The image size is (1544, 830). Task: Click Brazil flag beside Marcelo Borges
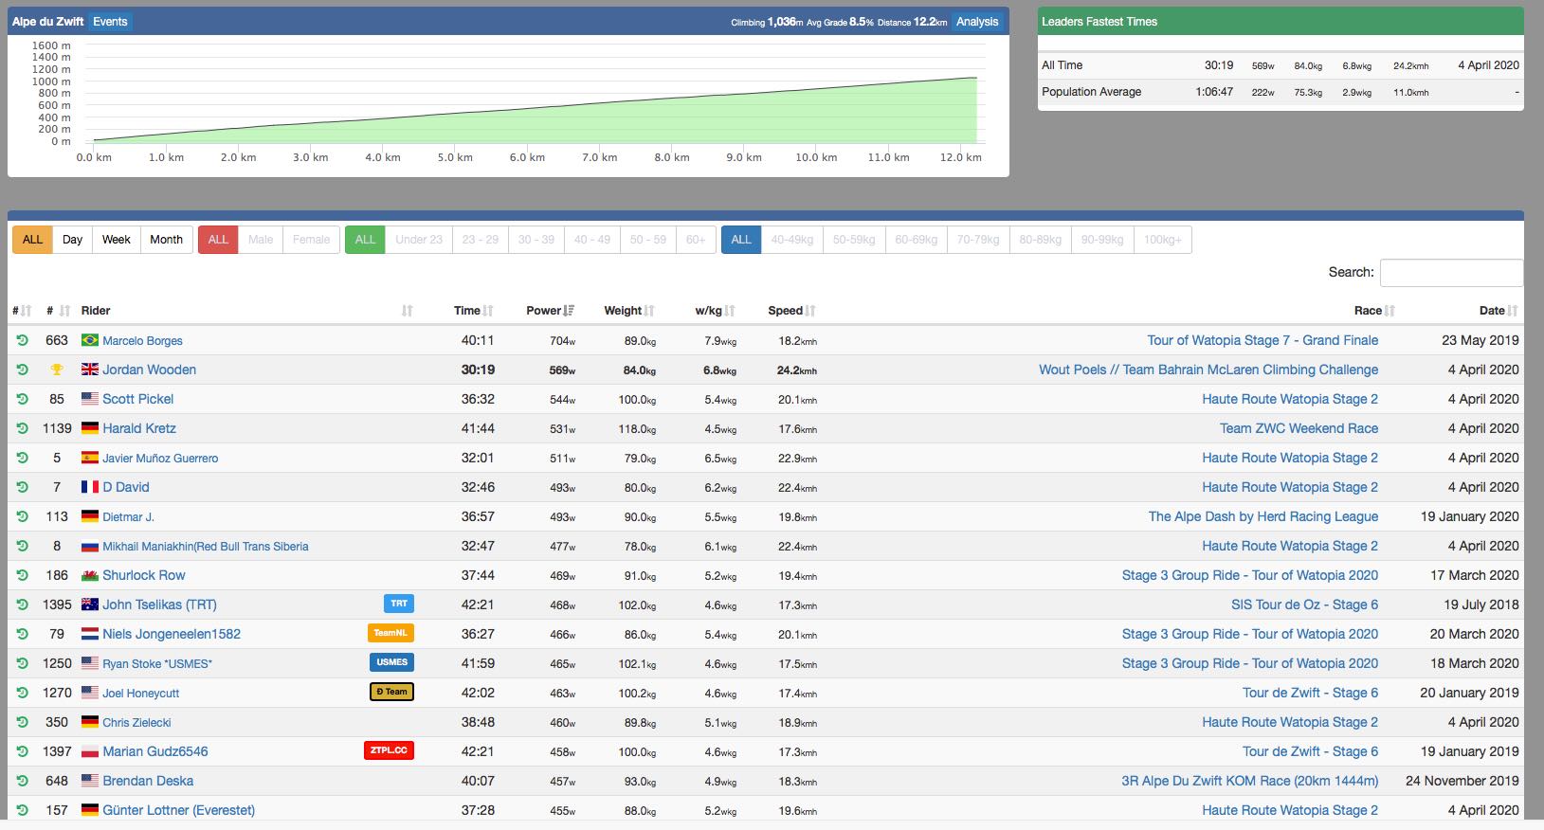[90, 340]
